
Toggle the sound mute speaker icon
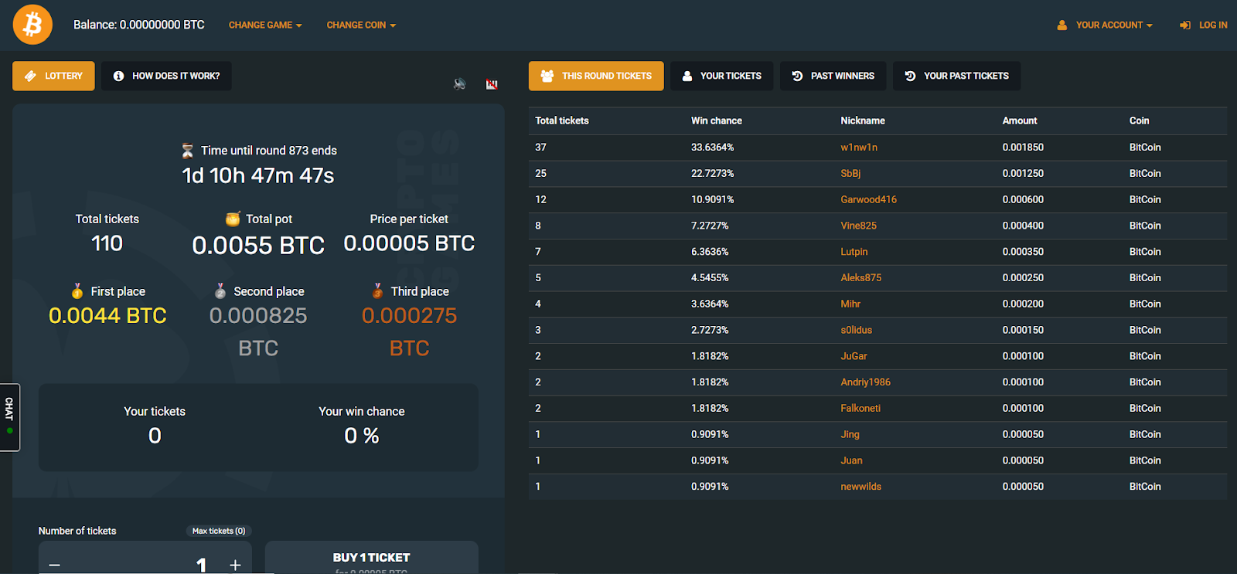[459, 83]
